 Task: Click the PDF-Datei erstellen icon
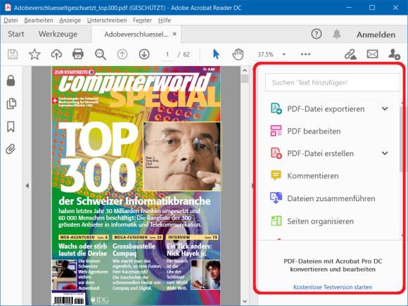tap(276, 153)
